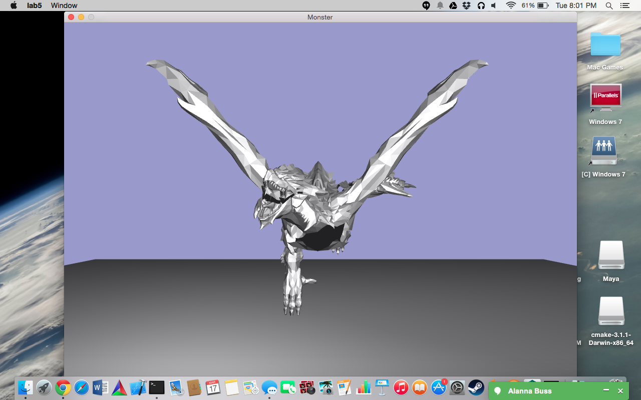The image size is (641, 400).
Task: Open Mail stamp icon in Dock
Action: click(x=175, y=387)
